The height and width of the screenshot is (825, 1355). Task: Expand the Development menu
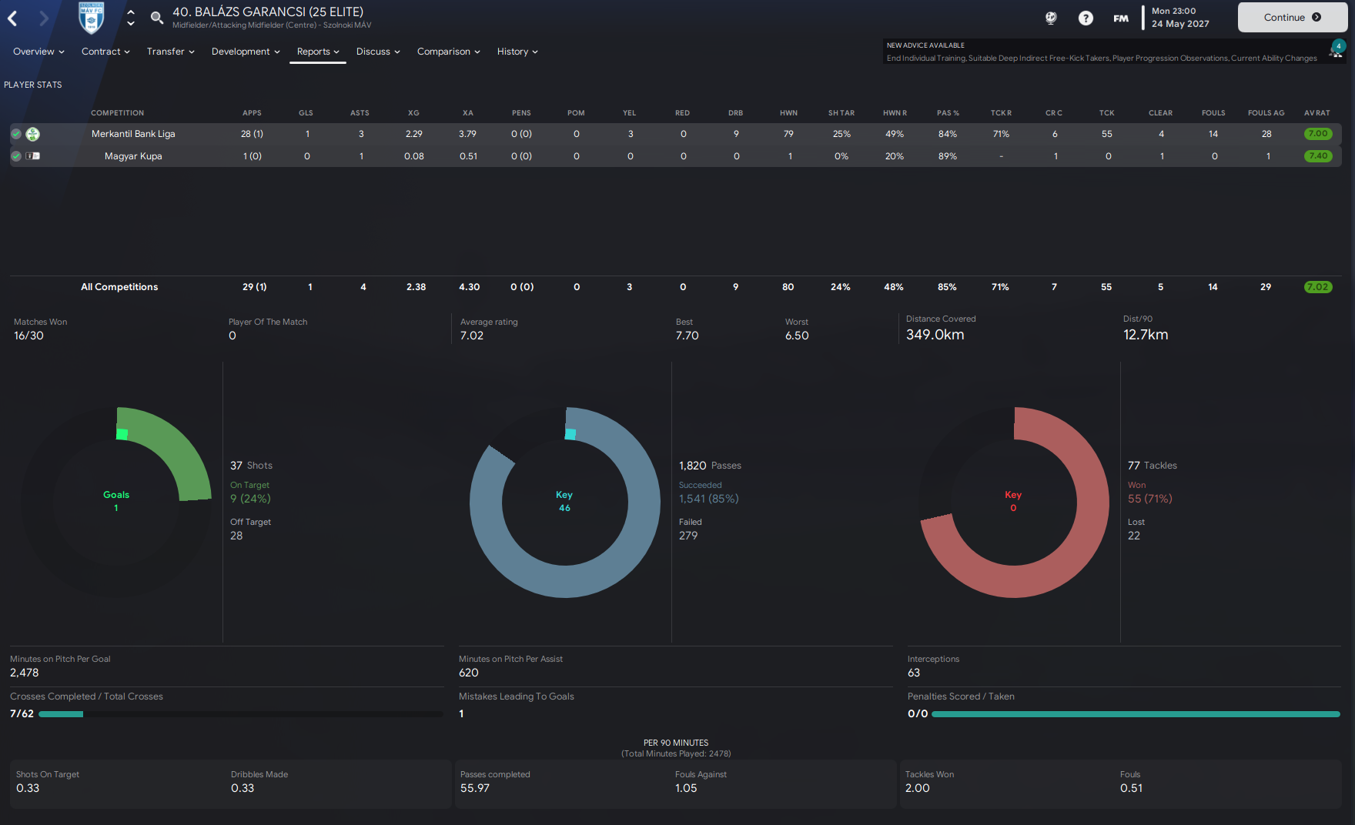[246, 52]
